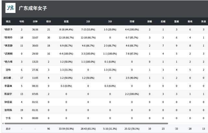Screen dimensions: 208x133
Task: Open the 广东成年女子 team title
Action: point(32,8)
